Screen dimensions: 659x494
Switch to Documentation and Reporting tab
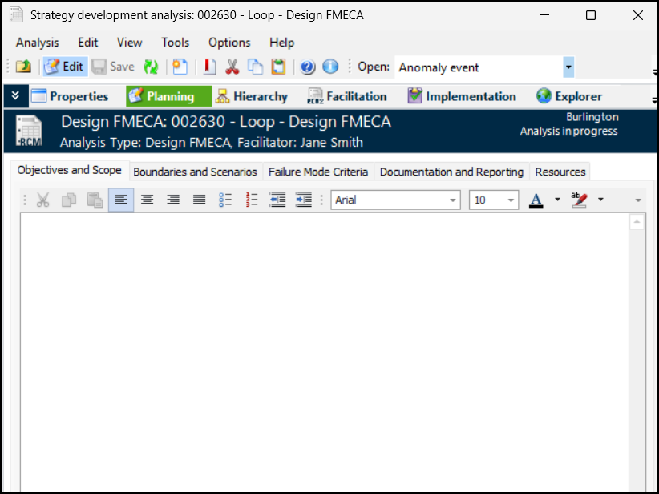click(452, 172)
